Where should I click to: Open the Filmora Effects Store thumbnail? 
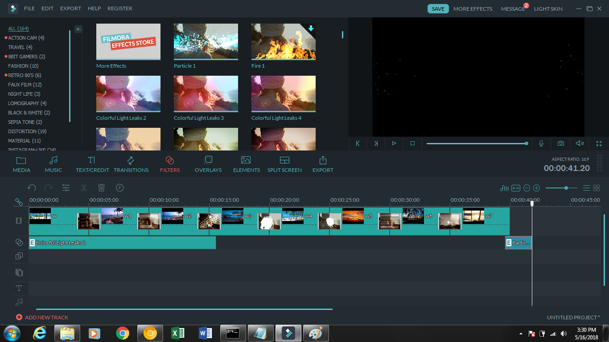(128, 41)
